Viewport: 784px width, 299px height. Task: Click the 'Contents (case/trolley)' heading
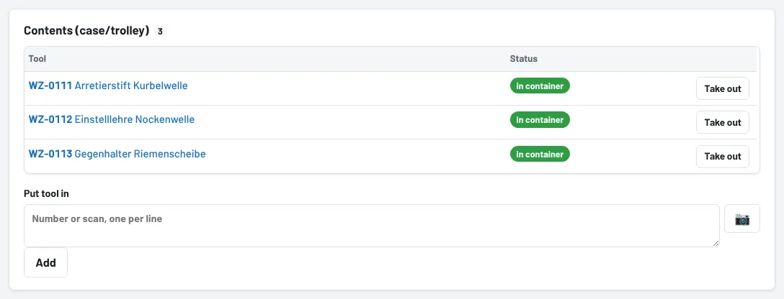[x=86, y=31]
